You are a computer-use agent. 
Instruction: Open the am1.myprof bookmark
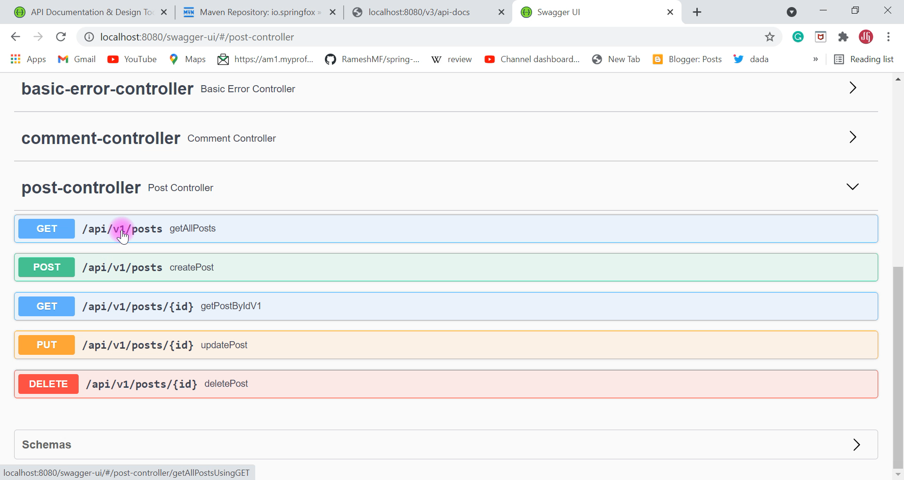click(266, 59)
